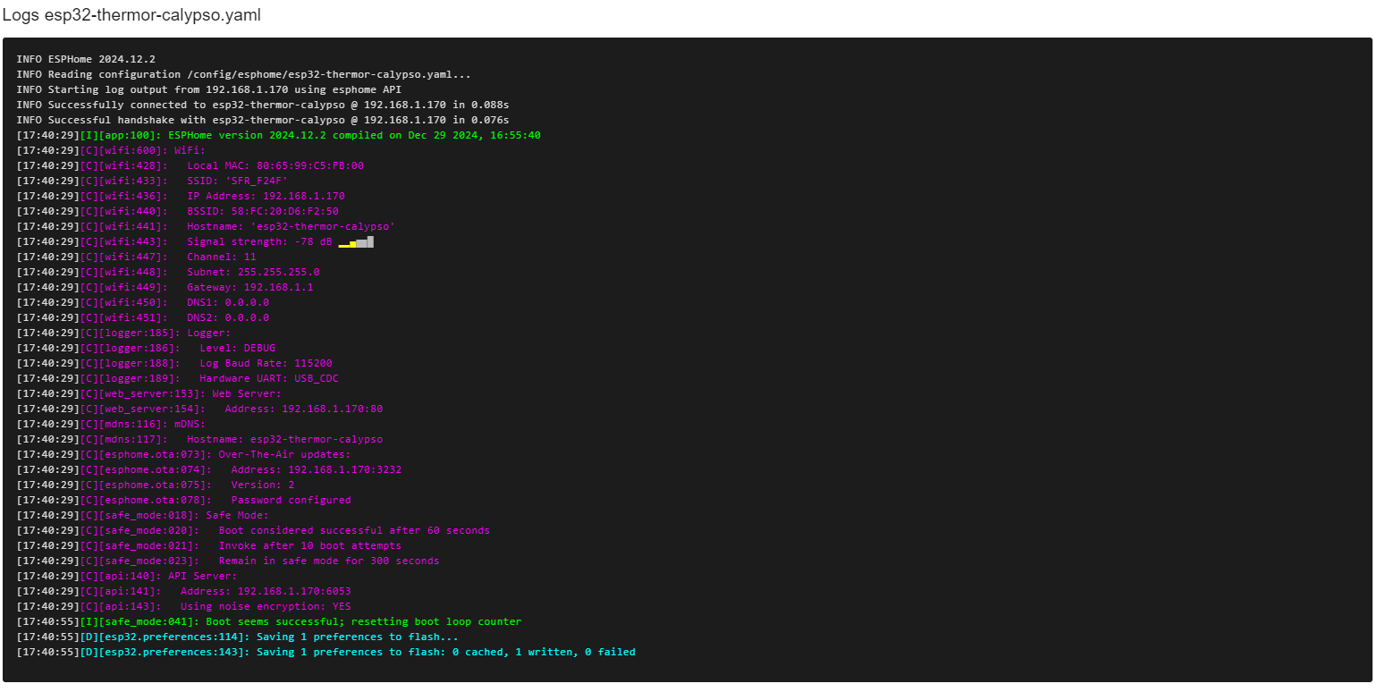This screenshot has height=692, width=1377.
Task: Click the 'Successfully connected to esp32-thermor-calypso' line
Action: pyautogui.click(x=262, y=105)
